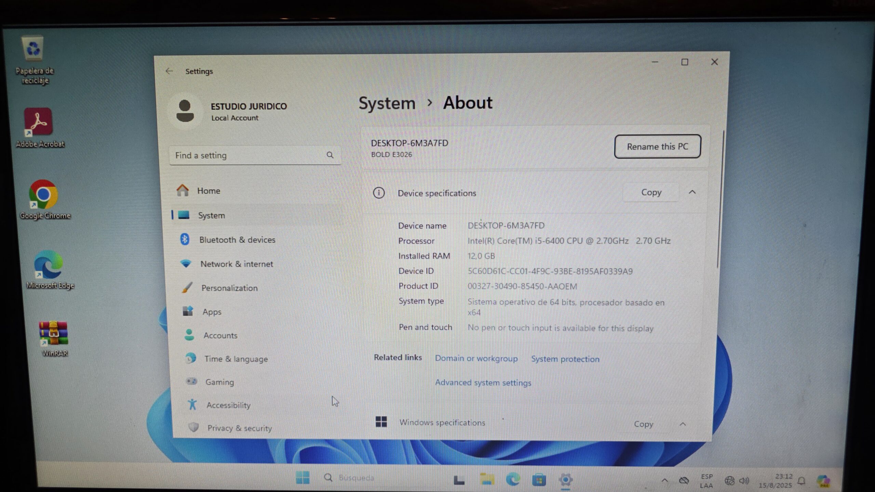The width and height of the screenshot is (875, 492).
Task: Open the notifications bell icon
Action: click(x=802, y=481)
